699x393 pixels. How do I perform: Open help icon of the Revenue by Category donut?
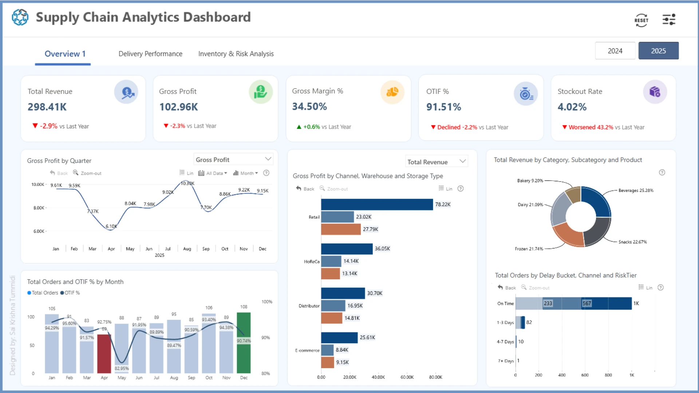tap(662, 172)
